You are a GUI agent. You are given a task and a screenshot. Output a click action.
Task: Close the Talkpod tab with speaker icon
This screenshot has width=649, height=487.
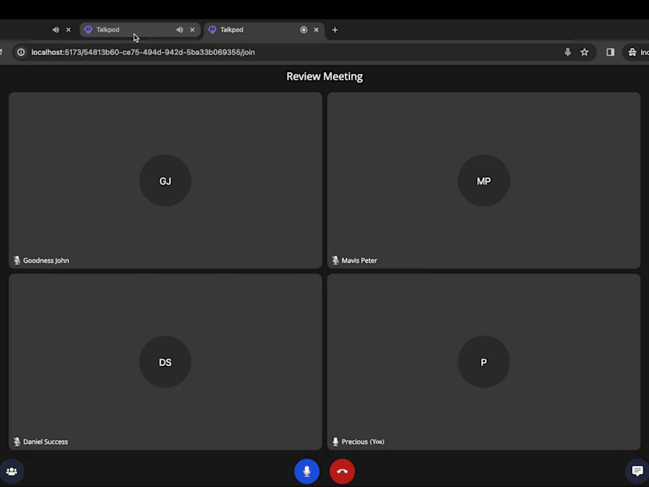click(192, 30)
